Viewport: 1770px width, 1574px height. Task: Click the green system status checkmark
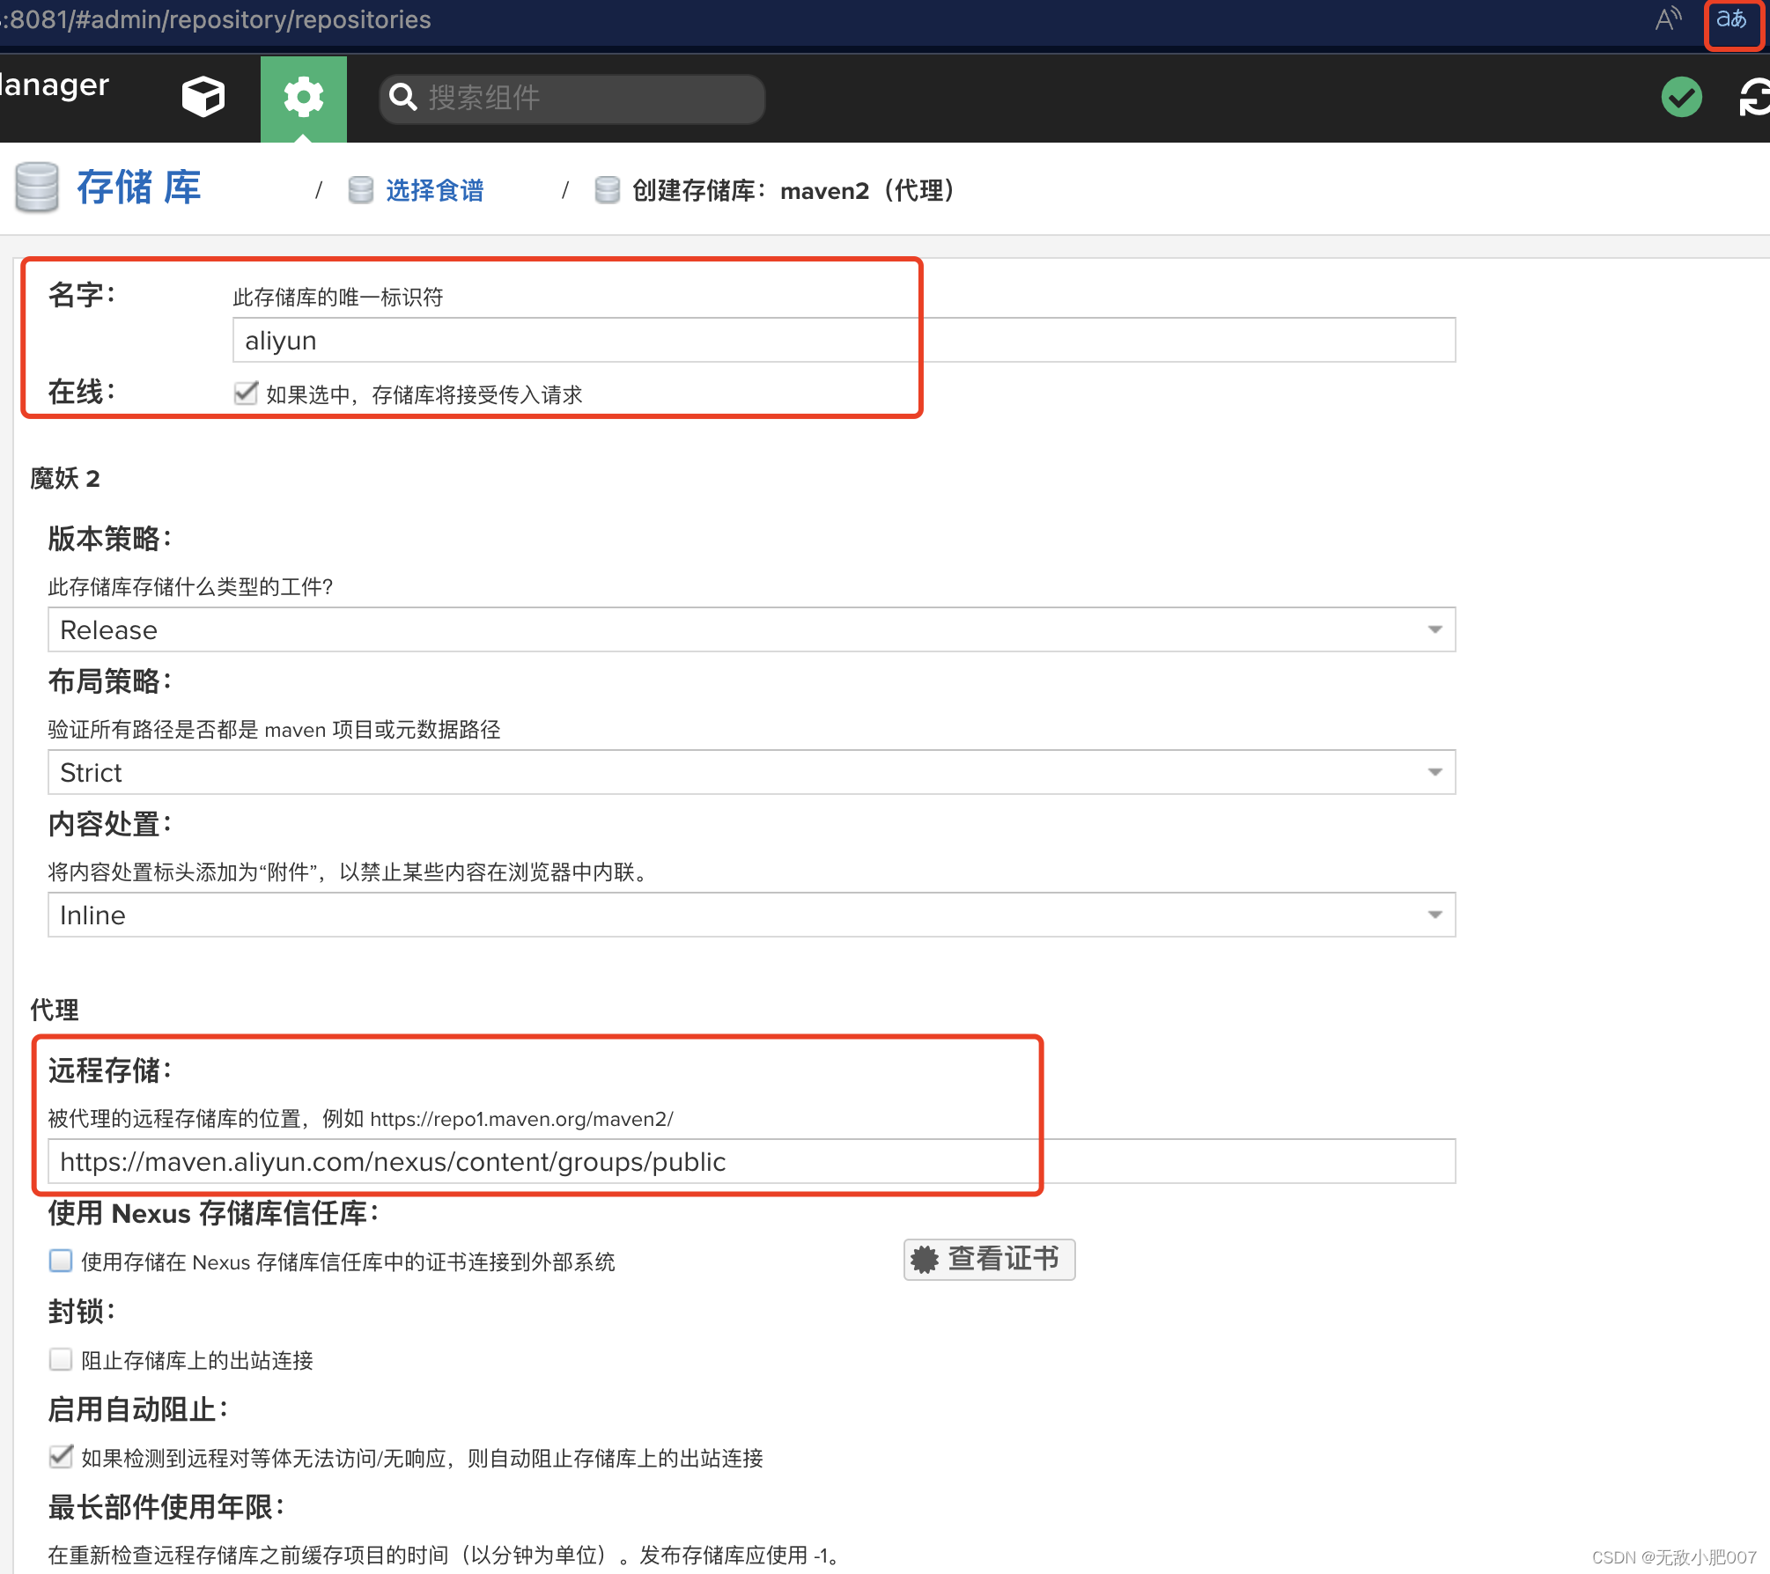click(1681, 97)
